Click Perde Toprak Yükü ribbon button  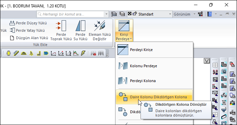(x=61, y=30)
